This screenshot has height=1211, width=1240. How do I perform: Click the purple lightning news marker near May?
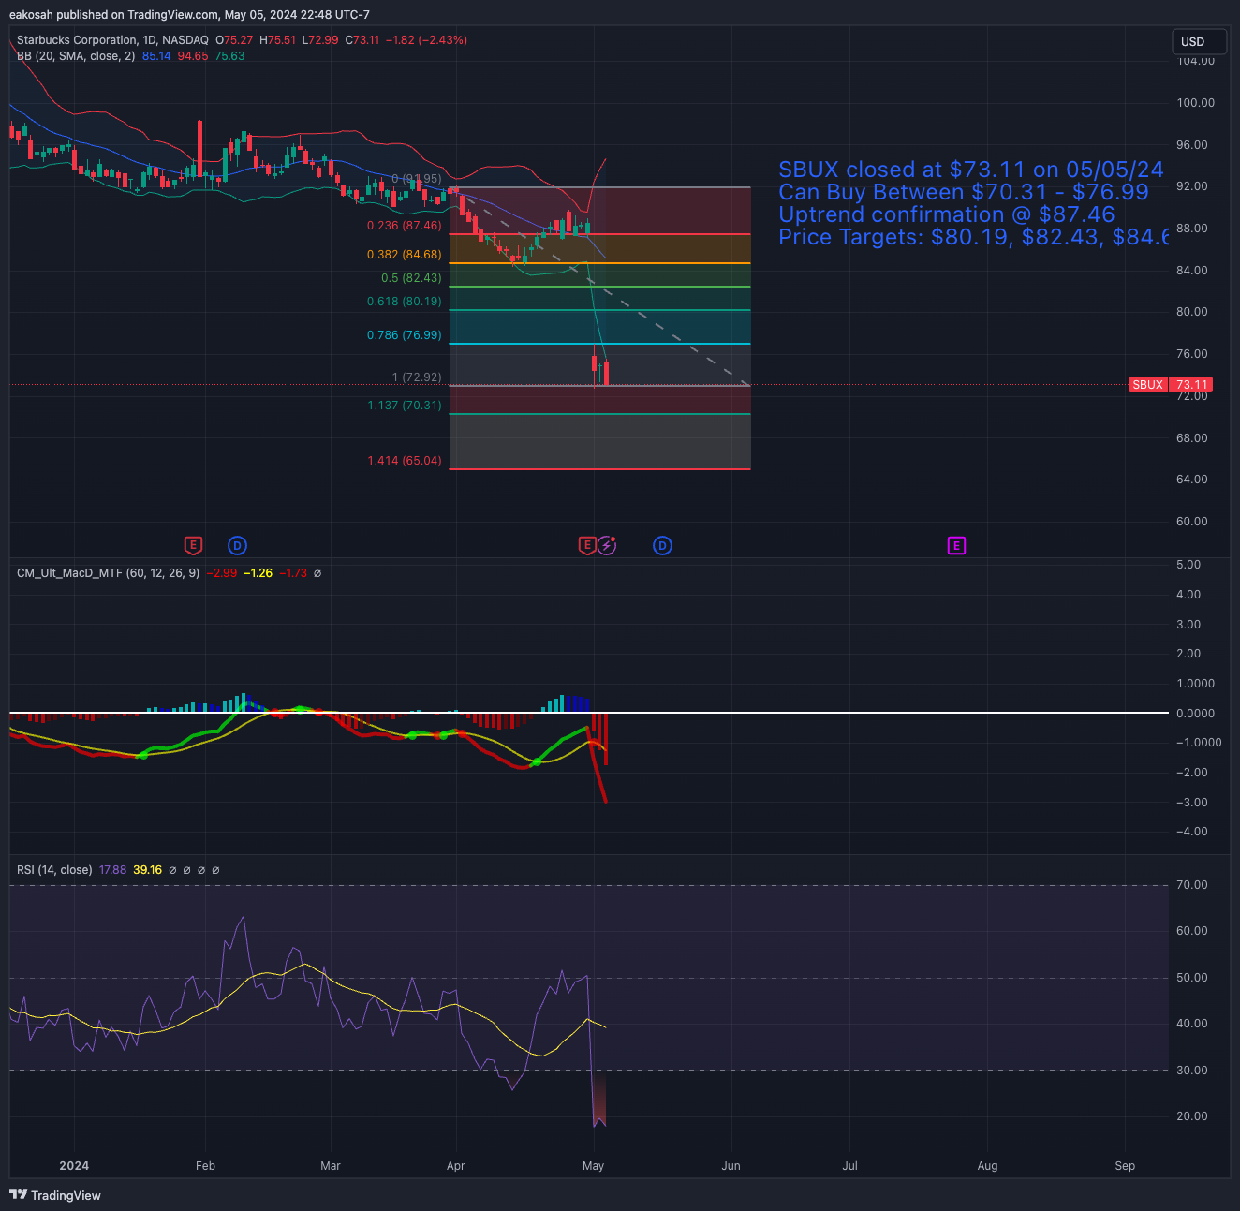[607, 545]
